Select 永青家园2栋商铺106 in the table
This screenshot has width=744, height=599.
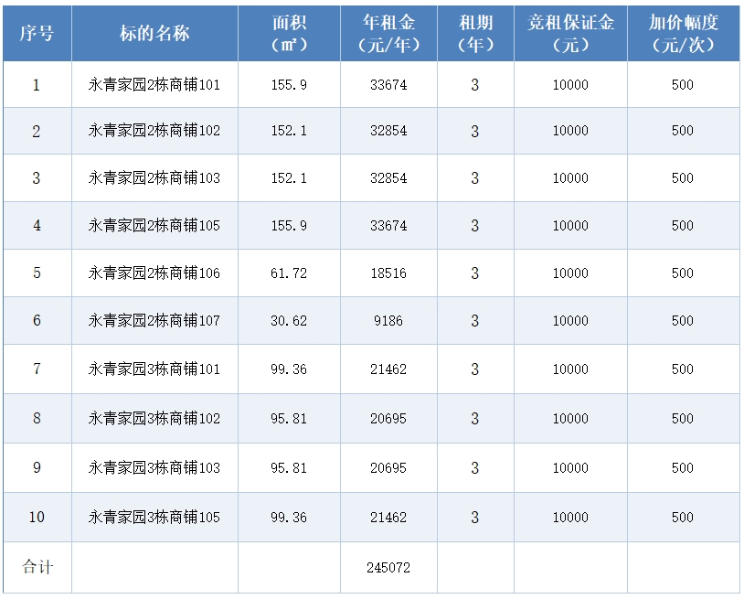[154, 273]
